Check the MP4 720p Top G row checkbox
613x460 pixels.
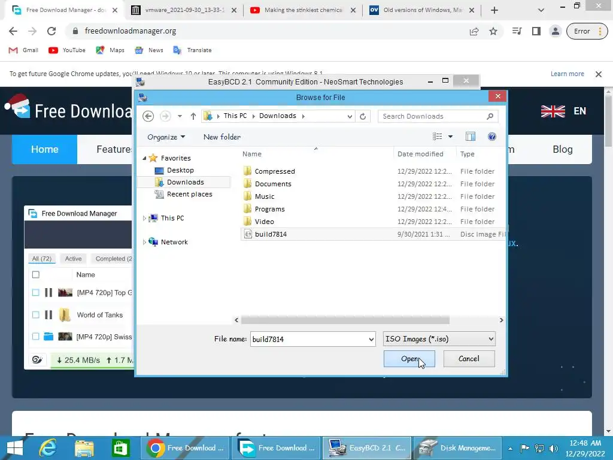click(35, 292)
